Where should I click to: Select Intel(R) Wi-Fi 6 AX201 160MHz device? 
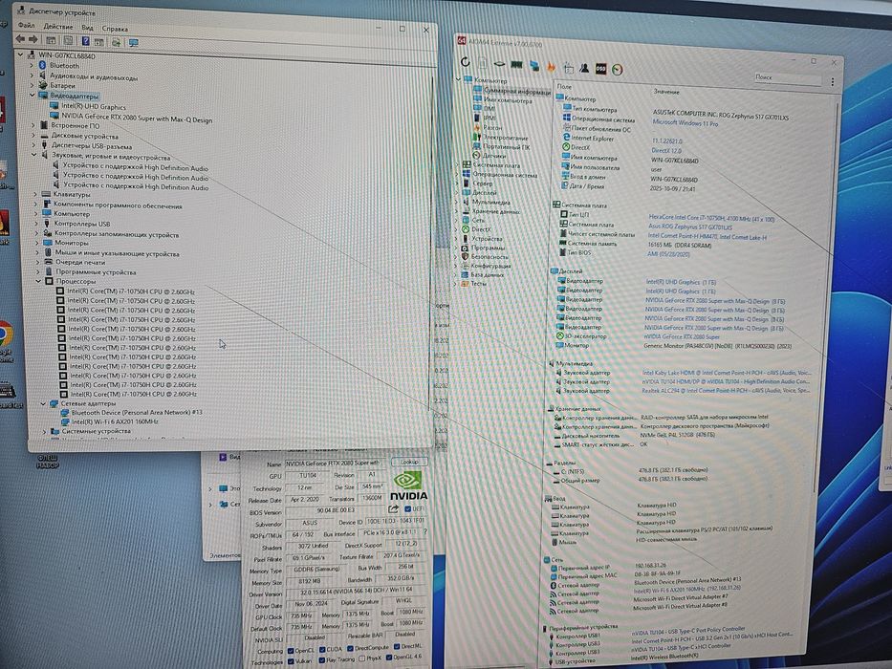(115, 422)
